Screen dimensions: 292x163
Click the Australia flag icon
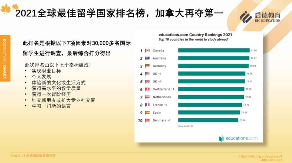pos(147,58)
